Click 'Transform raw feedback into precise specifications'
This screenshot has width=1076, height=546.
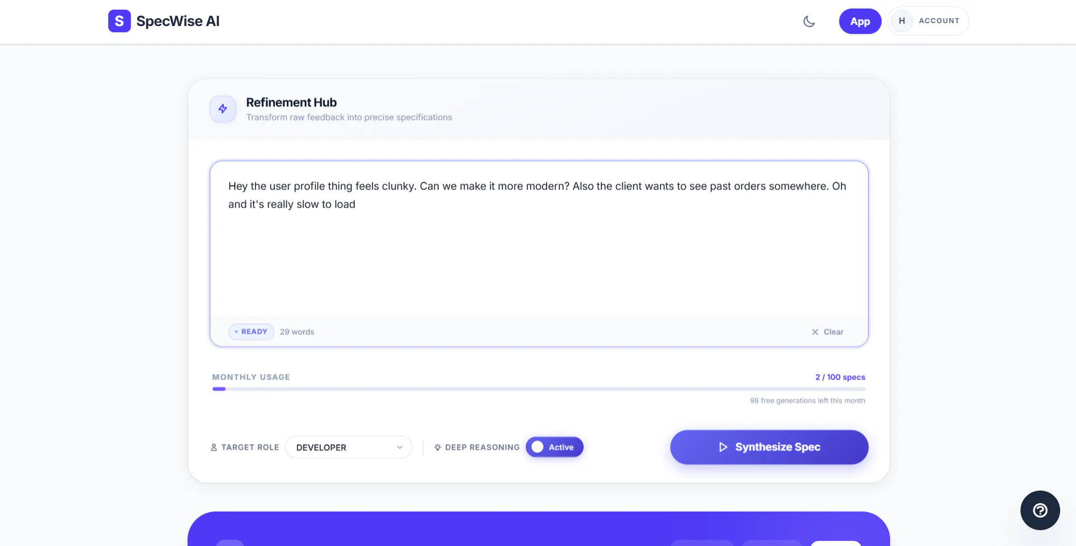point(349,117)
